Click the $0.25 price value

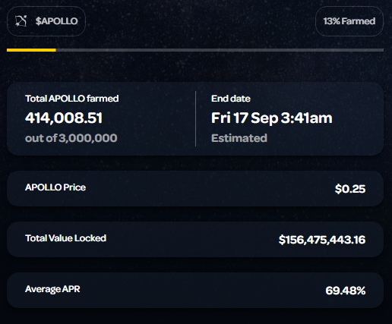click(x=350, y=189)
